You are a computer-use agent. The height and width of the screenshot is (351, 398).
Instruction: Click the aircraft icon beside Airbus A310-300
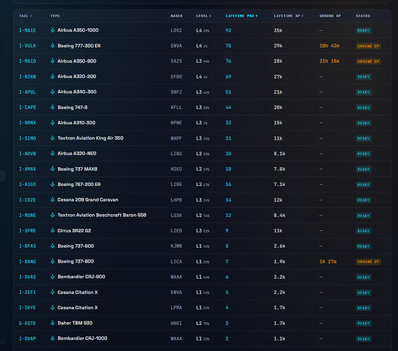(x=53, y=123)
